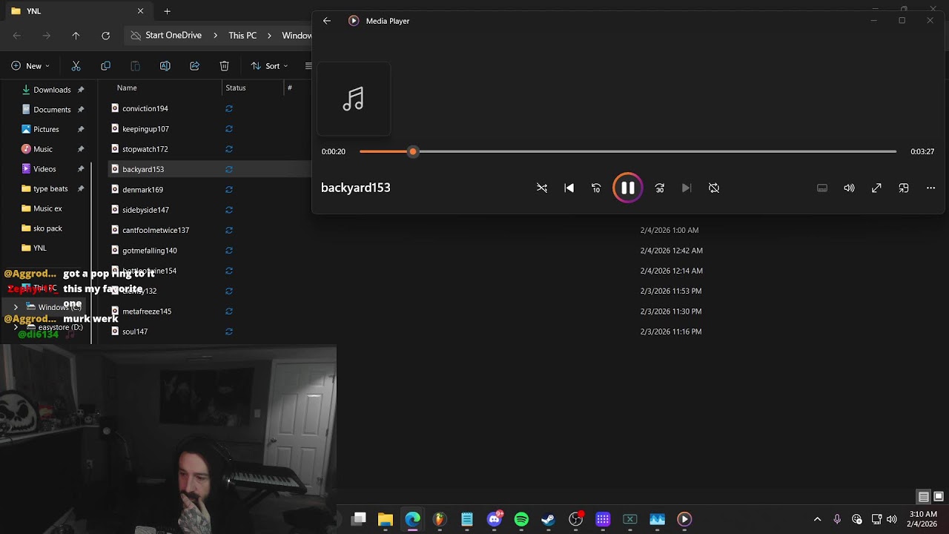The width and height of the screenshot is (949, 534).
Task: Click This PC breadcrumb in address bar
Action: pos(242,36)
